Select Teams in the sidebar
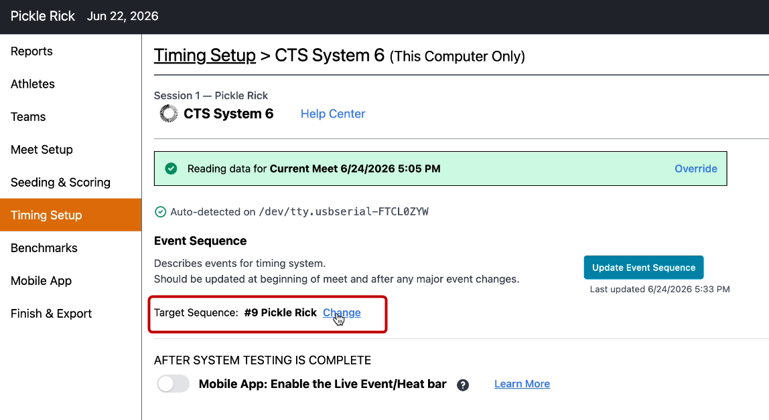This screenshot has height=420, width=769. (70, 116)
